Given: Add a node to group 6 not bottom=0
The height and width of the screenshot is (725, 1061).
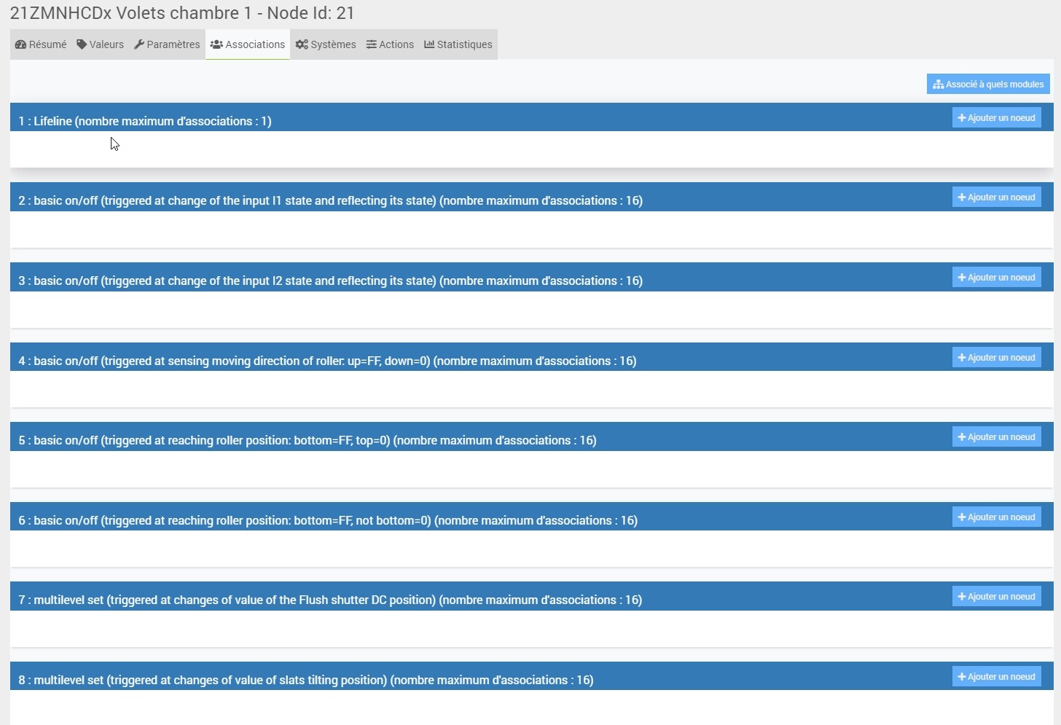Looking at the screenshot, I should pyautogui.click(x=997, y=517).
